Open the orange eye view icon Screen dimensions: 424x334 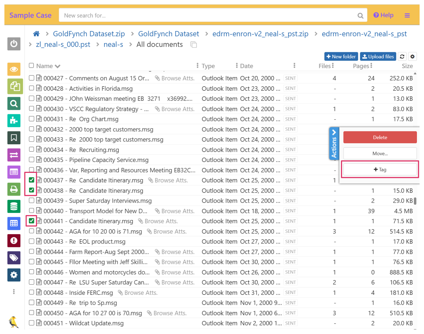click(14, 69)
